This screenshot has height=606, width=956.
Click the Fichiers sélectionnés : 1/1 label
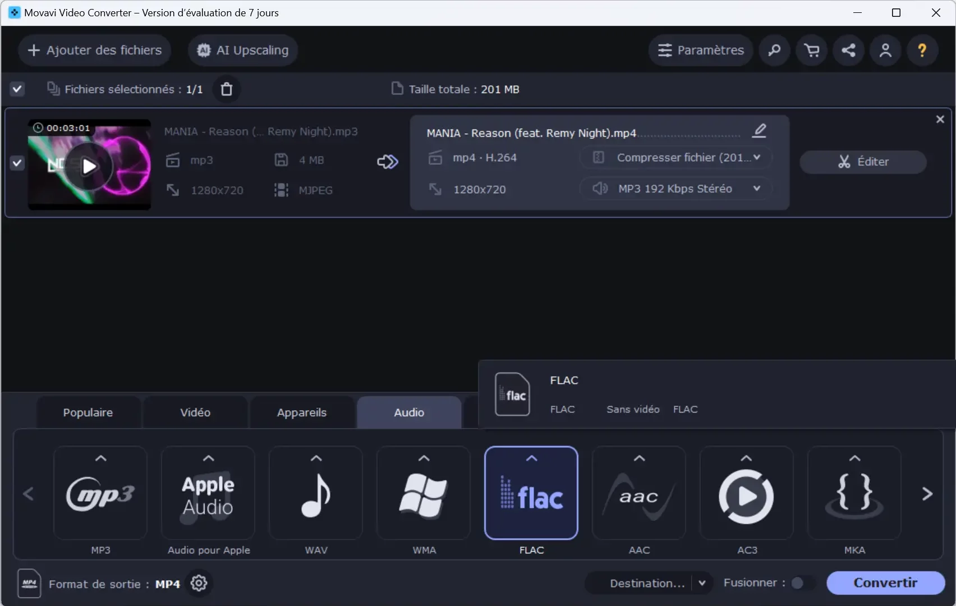[134, 89]
